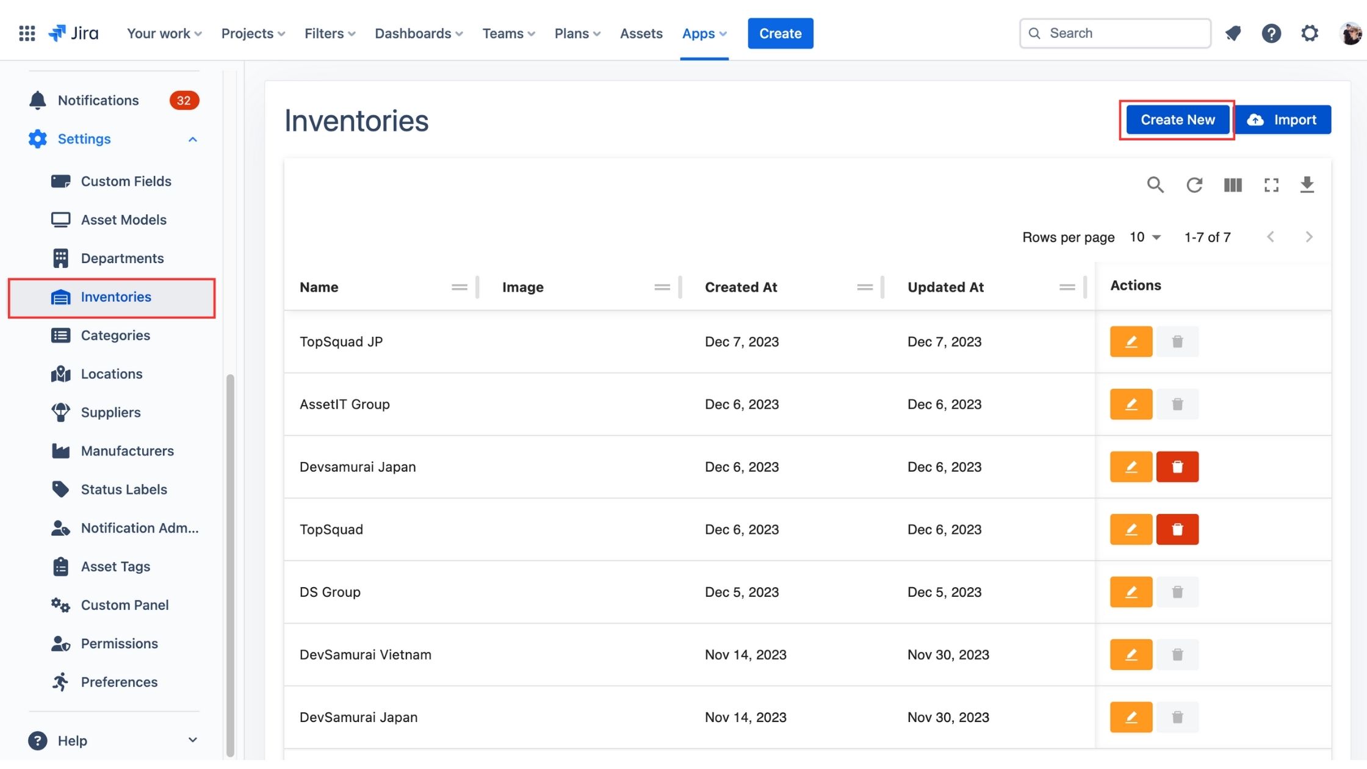1367x769 pixels.
Task: Open the Projects dropdown menu
Action: coord(253,34)
